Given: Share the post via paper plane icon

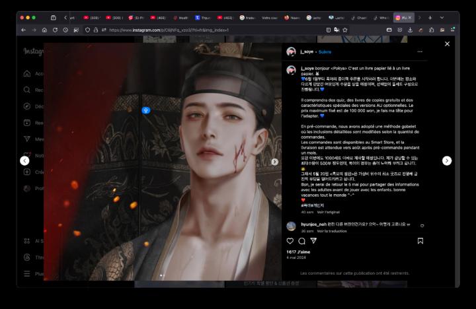Looking at the screenshot, I should click(x=313, y=241).
